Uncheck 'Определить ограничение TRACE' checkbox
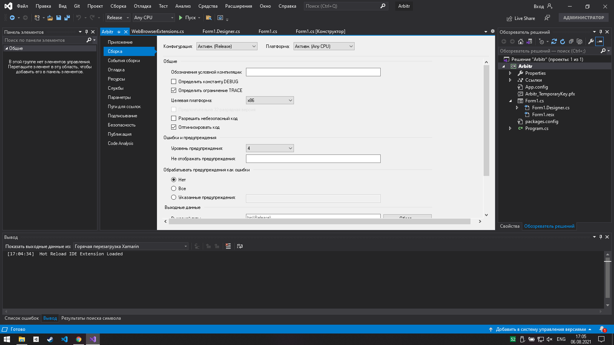This screenshot has width=614, height=345. pyautogui.click(x=173, y=90)
